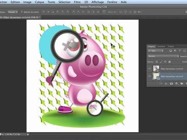Click the distribute bottom edges icon
This screenshot has width=187, height=140.
[x=83, y=12]
